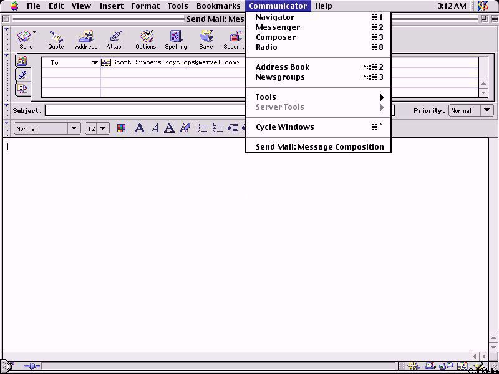Viewport: 499px width, 374px height.
Task: Collapse the addressing area triangle
Action: click(x=6, y=55)
